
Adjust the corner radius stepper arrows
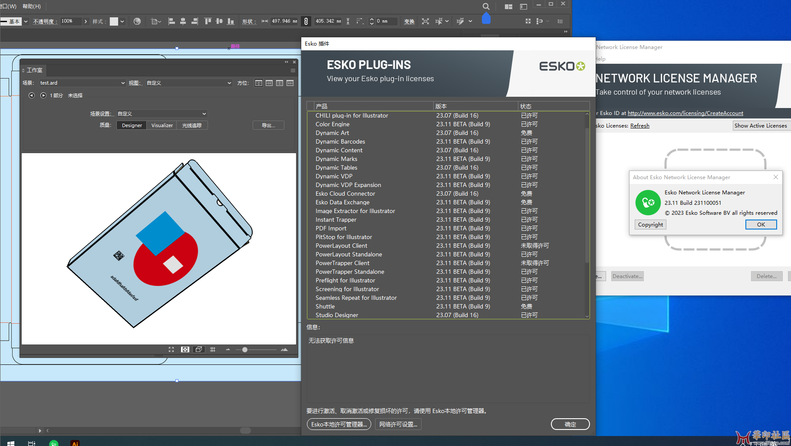click(372, 21)
